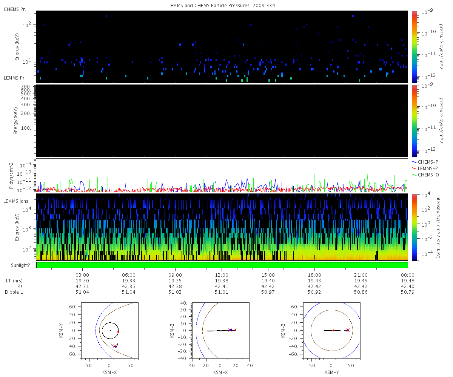This screenshot has width=453, height=377.
Task: Click the 21:00 time axis label
Action: point(361,275)
